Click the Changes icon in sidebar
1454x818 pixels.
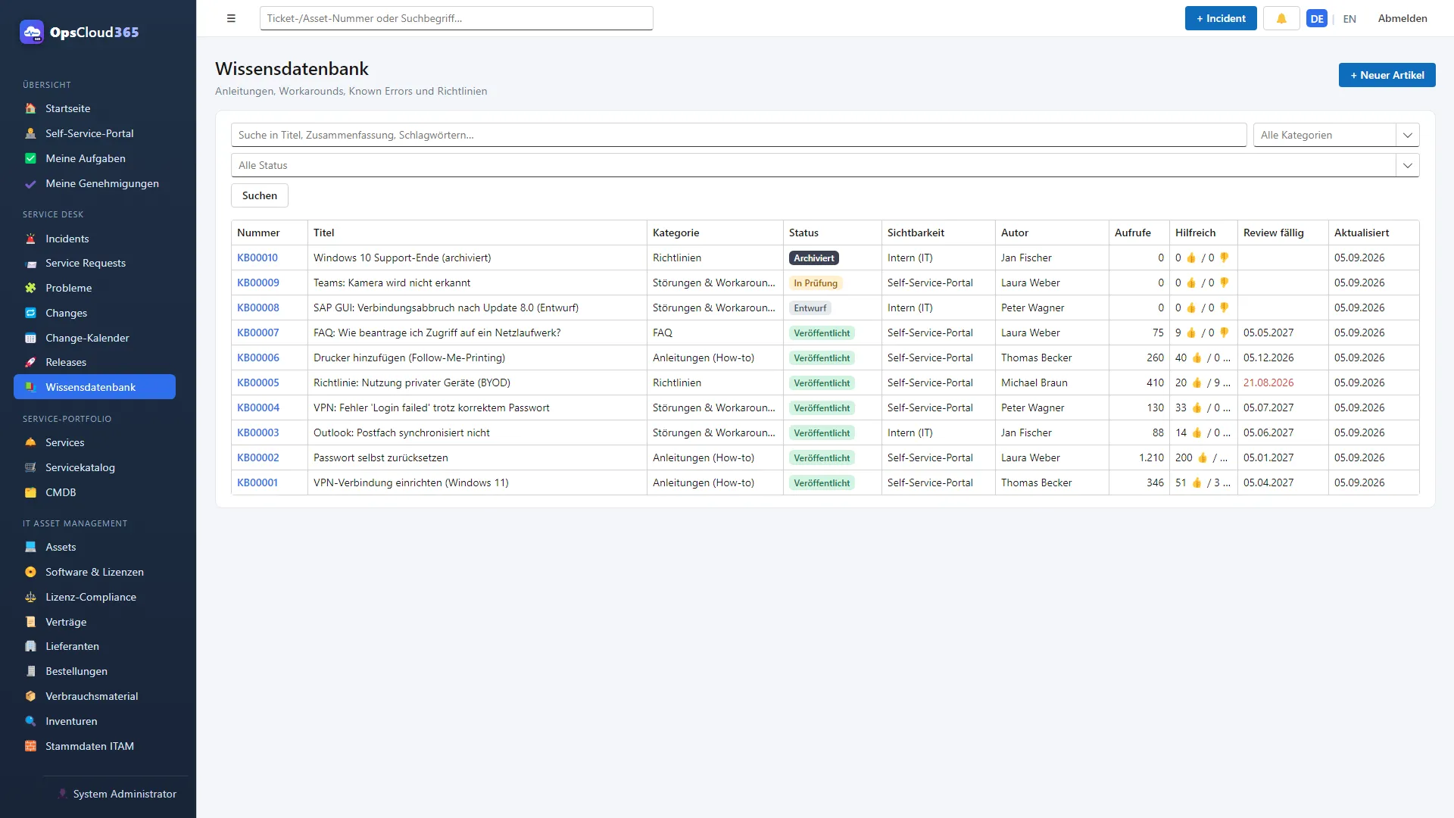[30, 313]
